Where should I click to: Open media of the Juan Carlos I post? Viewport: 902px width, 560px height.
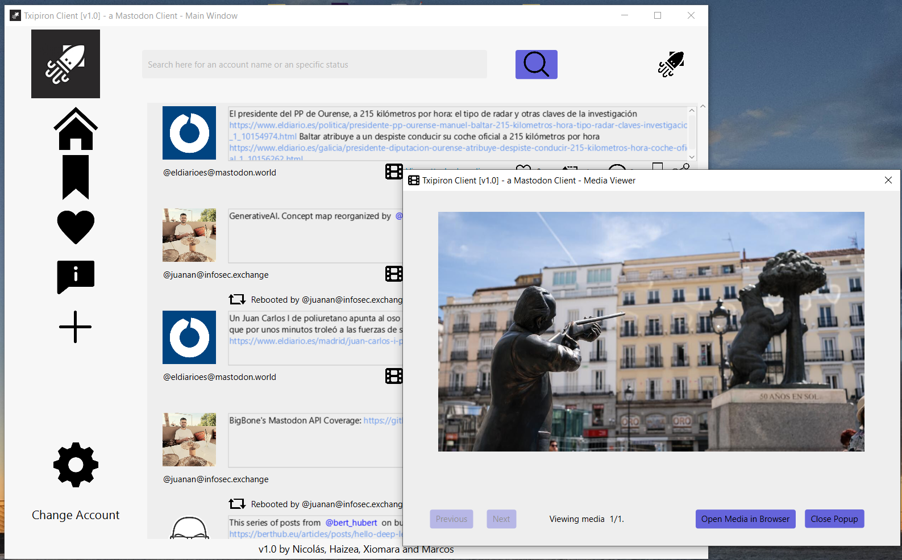(394, 376)
